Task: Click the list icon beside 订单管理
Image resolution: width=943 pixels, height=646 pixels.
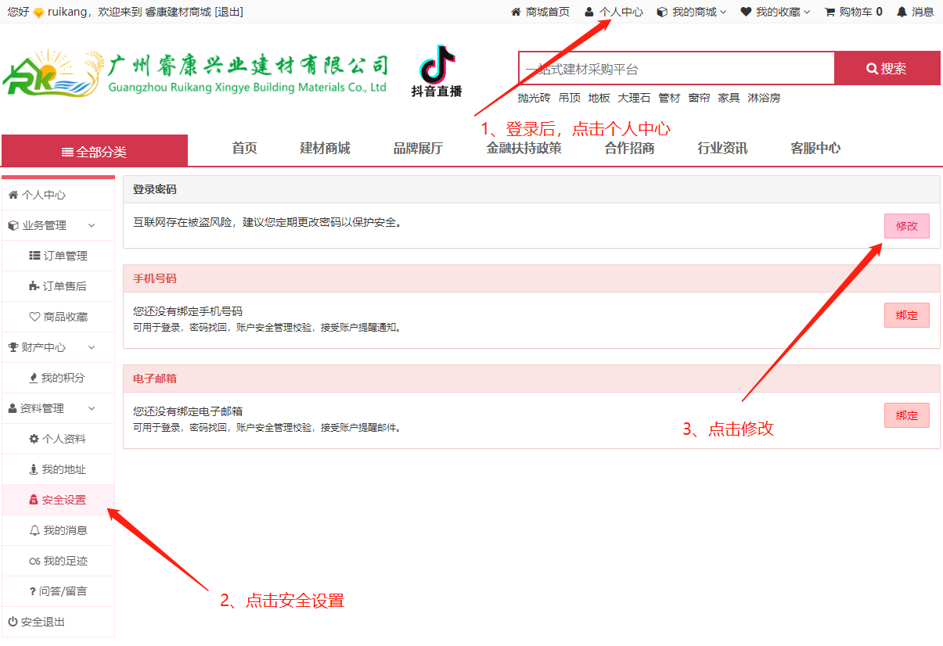Action: 34,256
